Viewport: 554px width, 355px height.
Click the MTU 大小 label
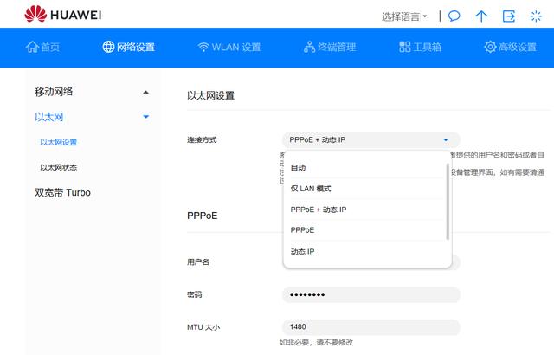(x=203, y=327)
